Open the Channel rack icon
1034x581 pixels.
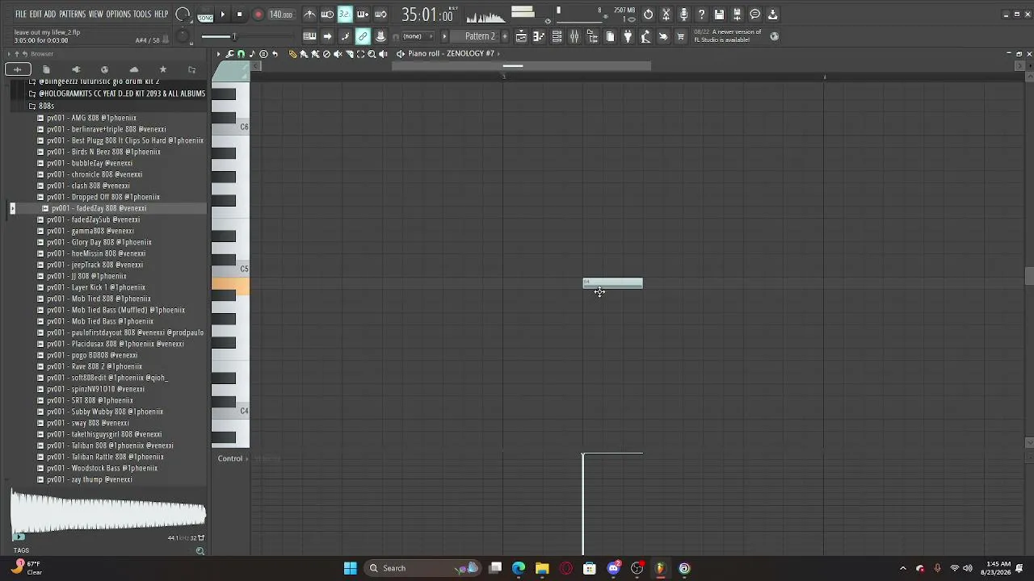[x=557, y=36]
